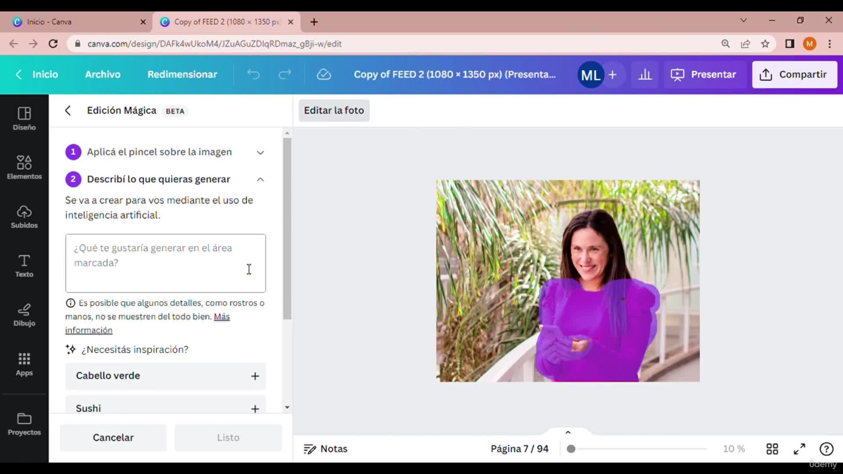Bookmark this page with star icon
Screen dimensions: 843x474
[765, 44]
